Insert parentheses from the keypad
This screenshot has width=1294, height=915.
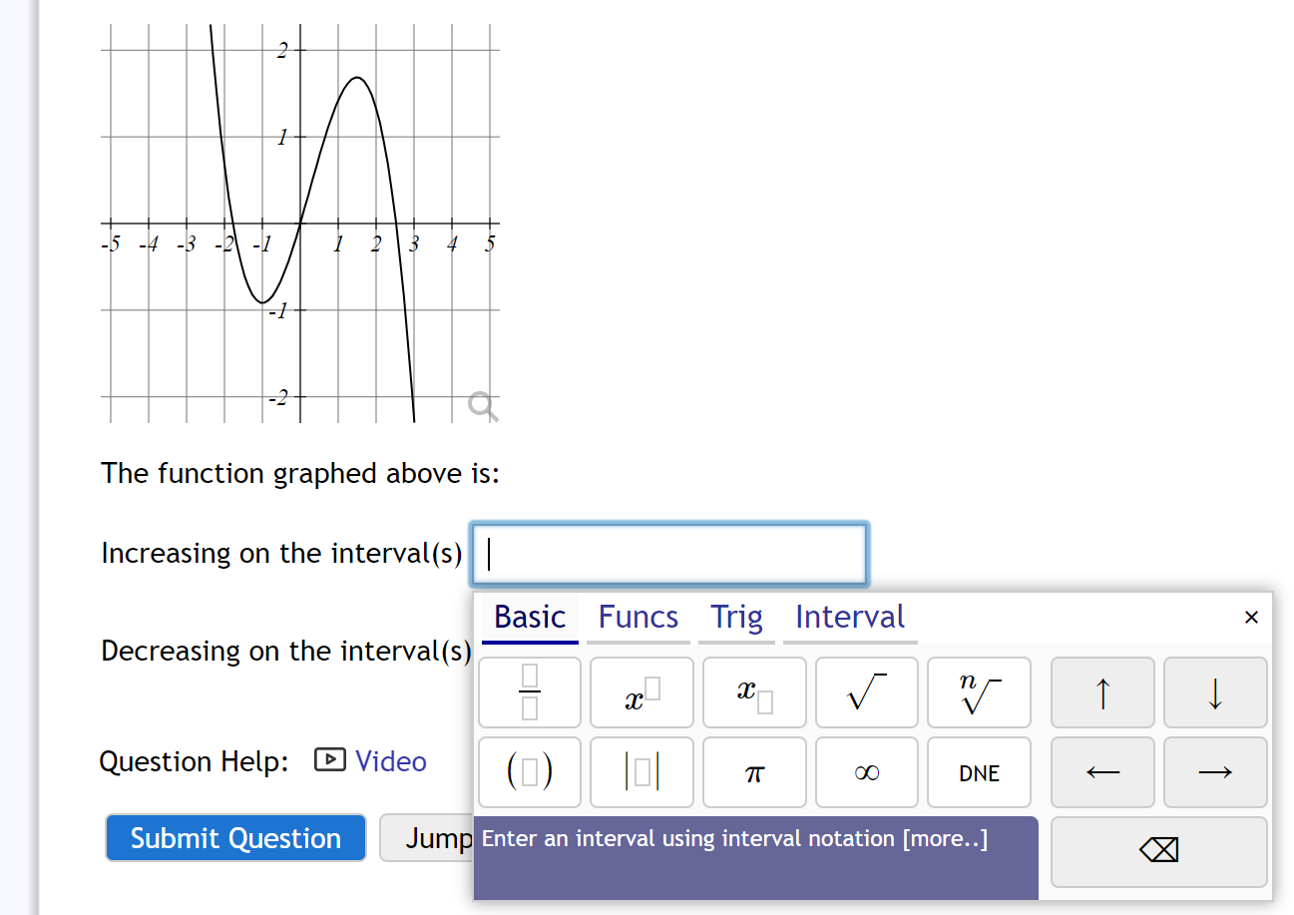529,771
